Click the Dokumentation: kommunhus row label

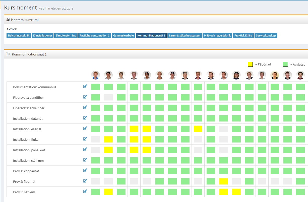pos(35,87)
